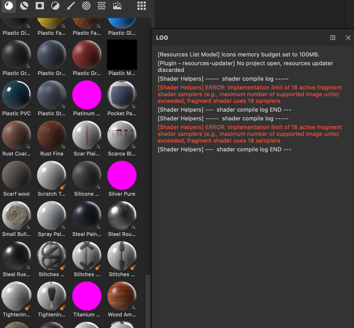354x328 pixels.
Task: Select the Materials filter icon
Action: point(9,6)
